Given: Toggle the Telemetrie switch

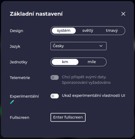Looking at the screenshot, I should click(x=55, y=77).
